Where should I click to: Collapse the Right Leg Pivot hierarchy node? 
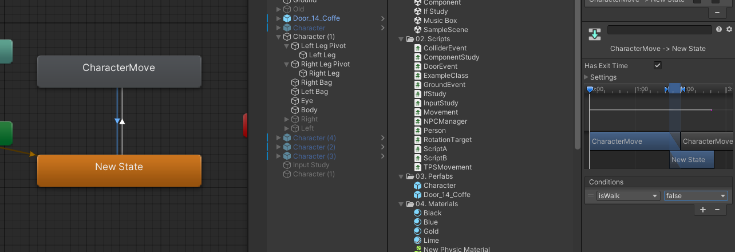point(287,64)
